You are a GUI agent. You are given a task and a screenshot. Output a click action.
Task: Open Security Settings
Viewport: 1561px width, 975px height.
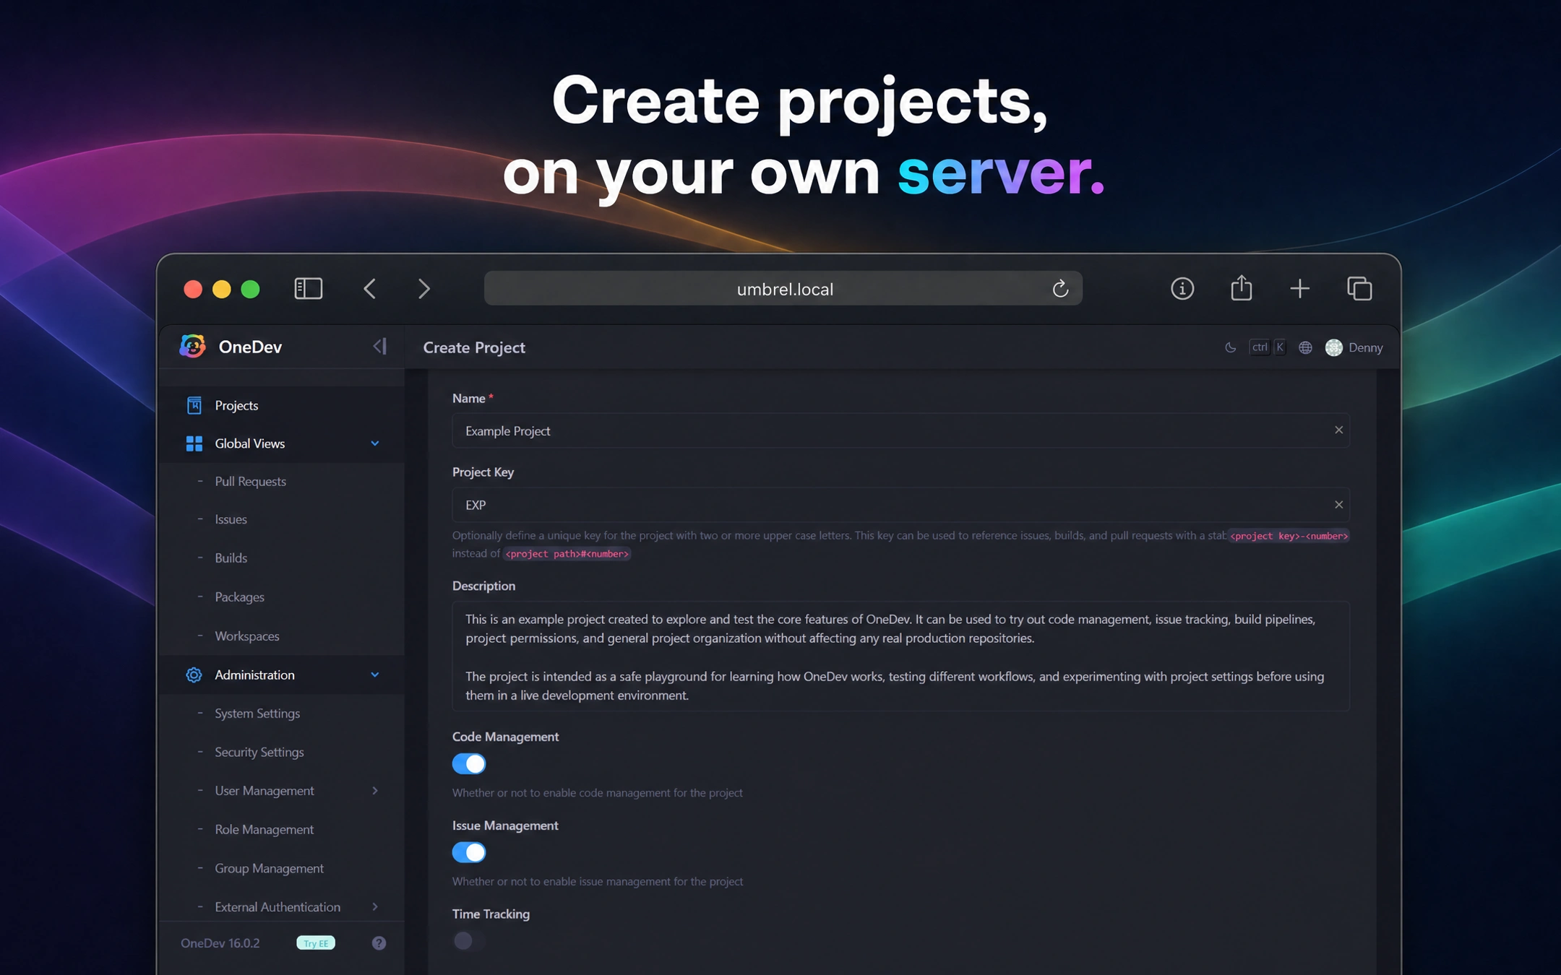(x=259, y=752)
